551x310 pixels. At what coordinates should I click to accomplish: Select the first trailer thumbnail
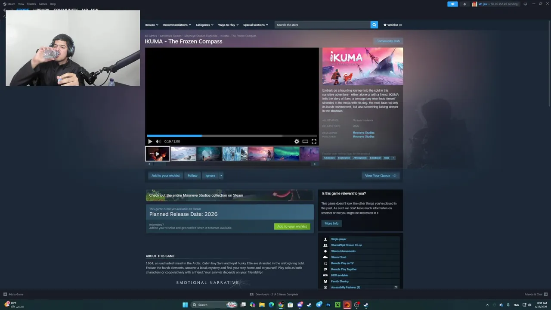pyautogui.click(x=157, y=154)
